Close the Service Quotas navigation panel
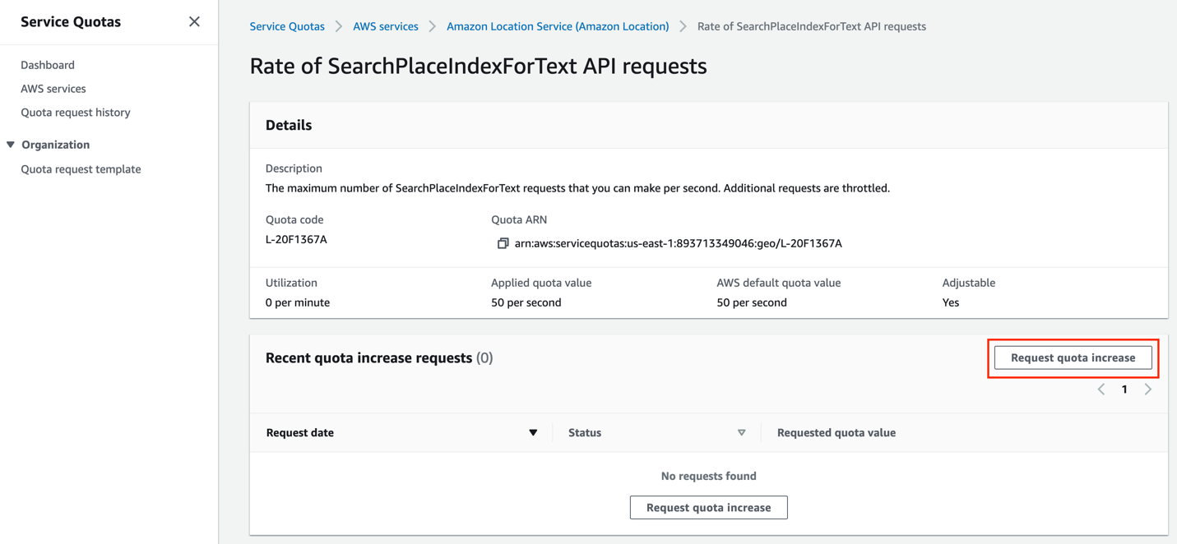Screen dimensions: 1177x544 click(194, 21)
